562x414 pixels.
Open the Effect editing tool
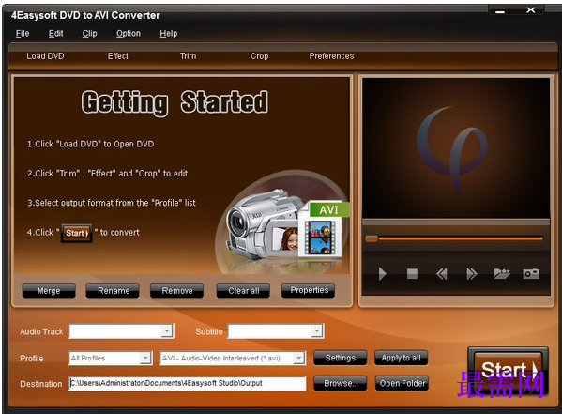(x=118, y=56)
